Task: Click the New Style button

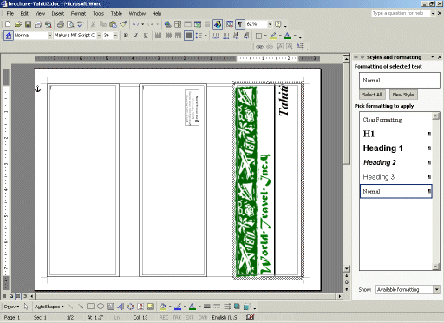Action: pyautogui.click(x=403, y=95)
